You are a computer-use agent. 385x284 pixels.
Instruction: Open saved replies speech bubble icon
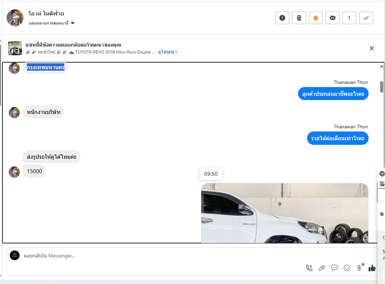tap(334, 268)
